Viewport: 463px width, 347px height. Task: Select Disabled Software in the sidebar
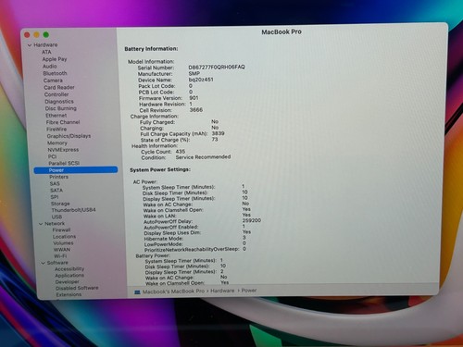pos(77,288)
